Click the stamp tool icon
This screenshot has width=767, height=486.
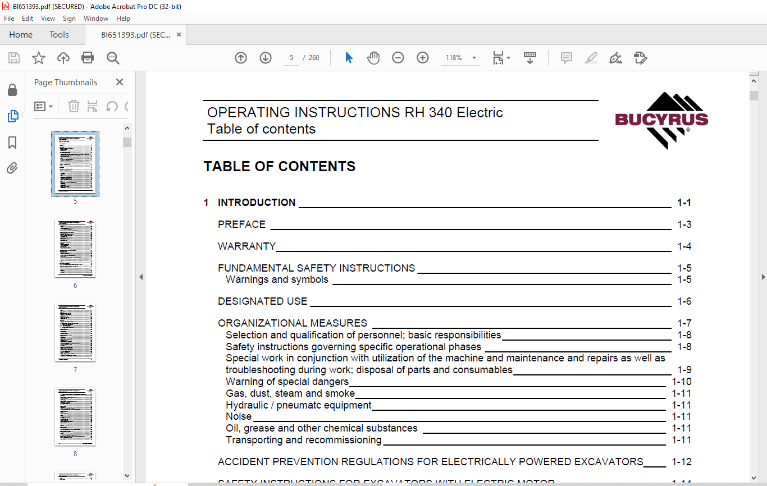[x=641, y=58]
